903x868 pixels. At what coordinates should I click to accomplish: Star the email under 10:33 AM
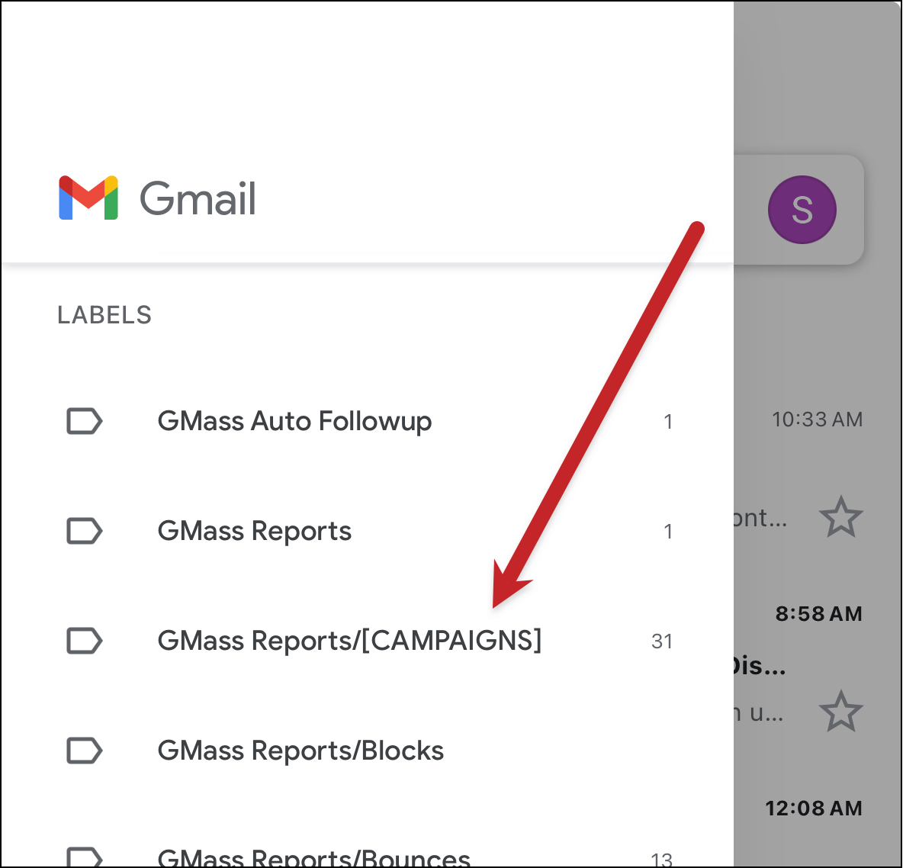(x=840, y=517)
